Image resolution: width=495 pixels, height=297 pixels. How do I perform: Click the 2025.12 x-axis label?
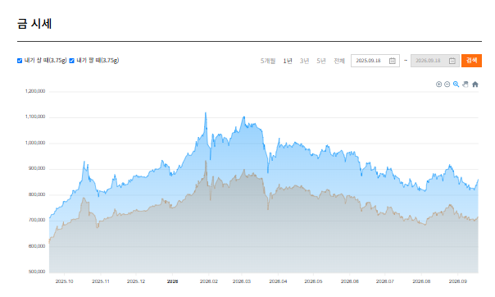tap(136, 281)
